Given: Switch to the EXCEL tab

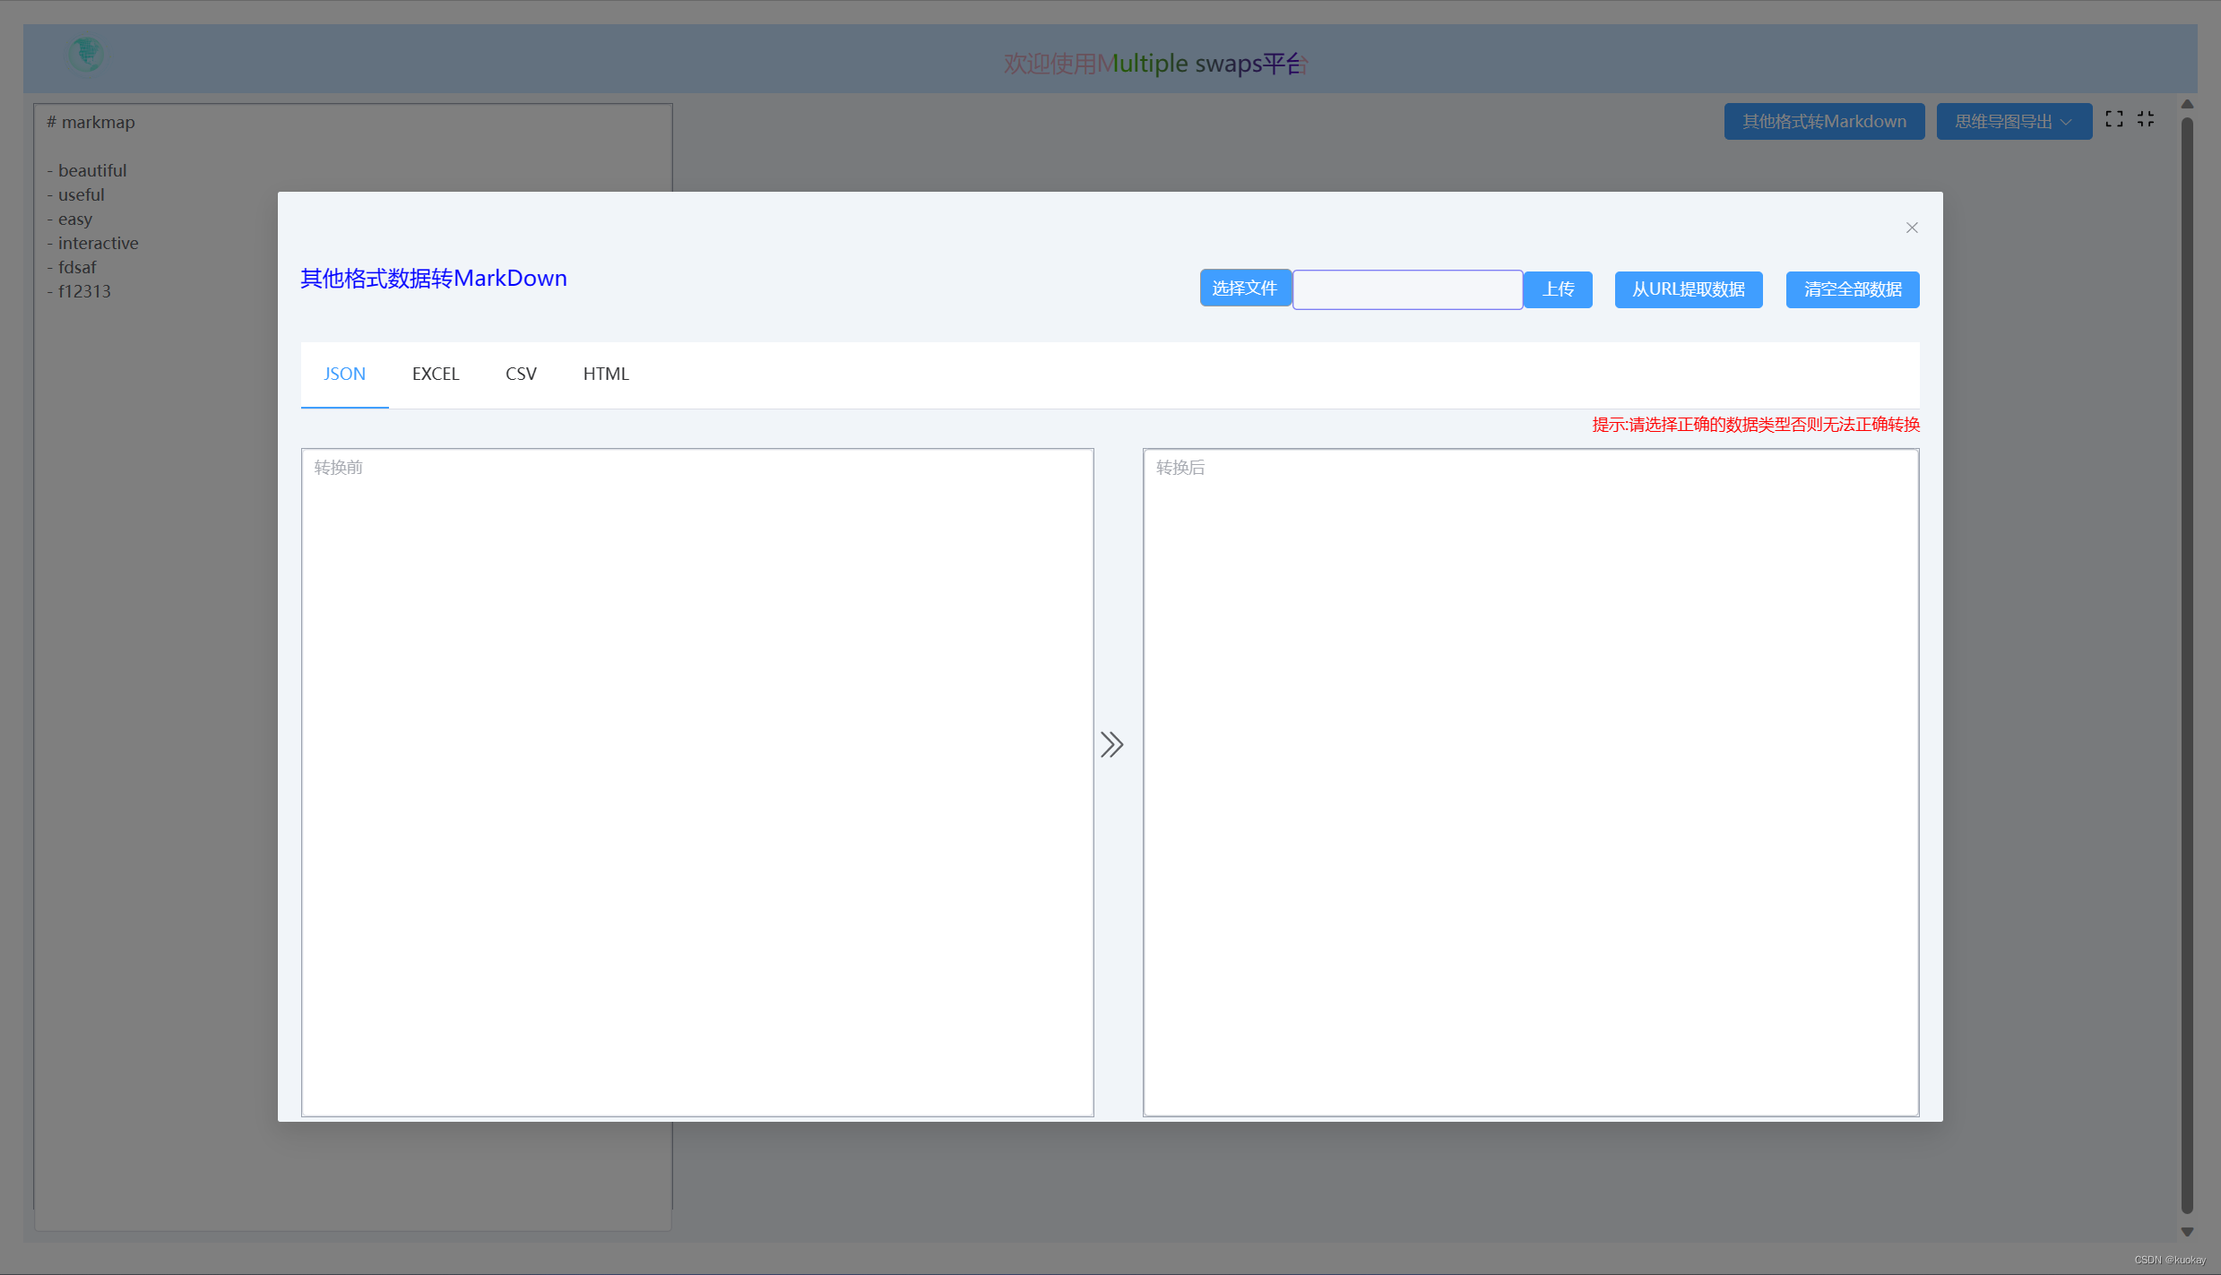Looking at the screenshot, I should coord(436,374).
